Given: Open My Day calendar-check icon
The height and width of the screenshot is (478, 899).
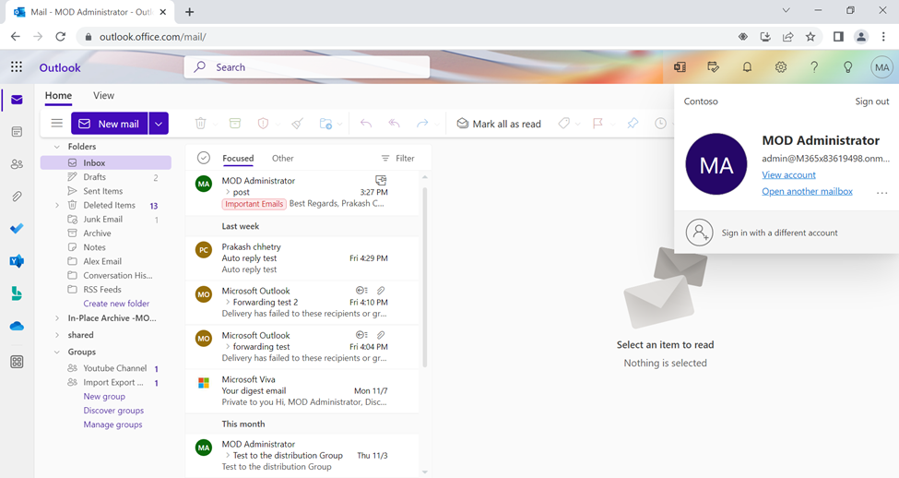Looking at the screenshot, I should click(714, 67).
